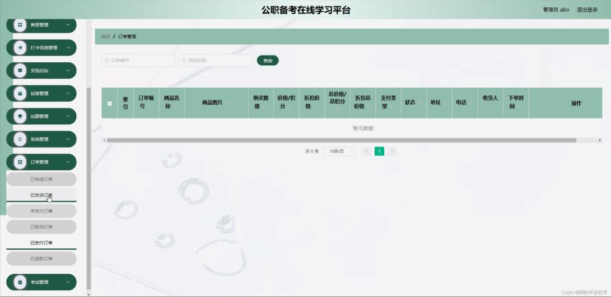Viewport: 611px width, 297px height.
Task: Expand 试卷管理 menu chevron
Action: click(68, 94)
